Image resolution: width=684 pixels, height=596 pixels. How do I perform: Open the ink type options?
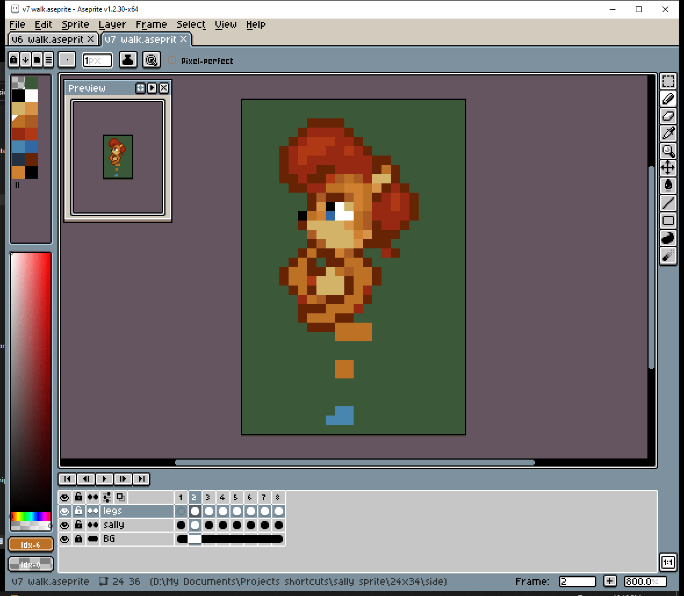coord(128,60)
